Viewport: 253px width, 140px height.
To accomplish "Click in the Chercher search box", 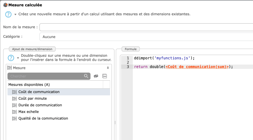I will [46, 76].
